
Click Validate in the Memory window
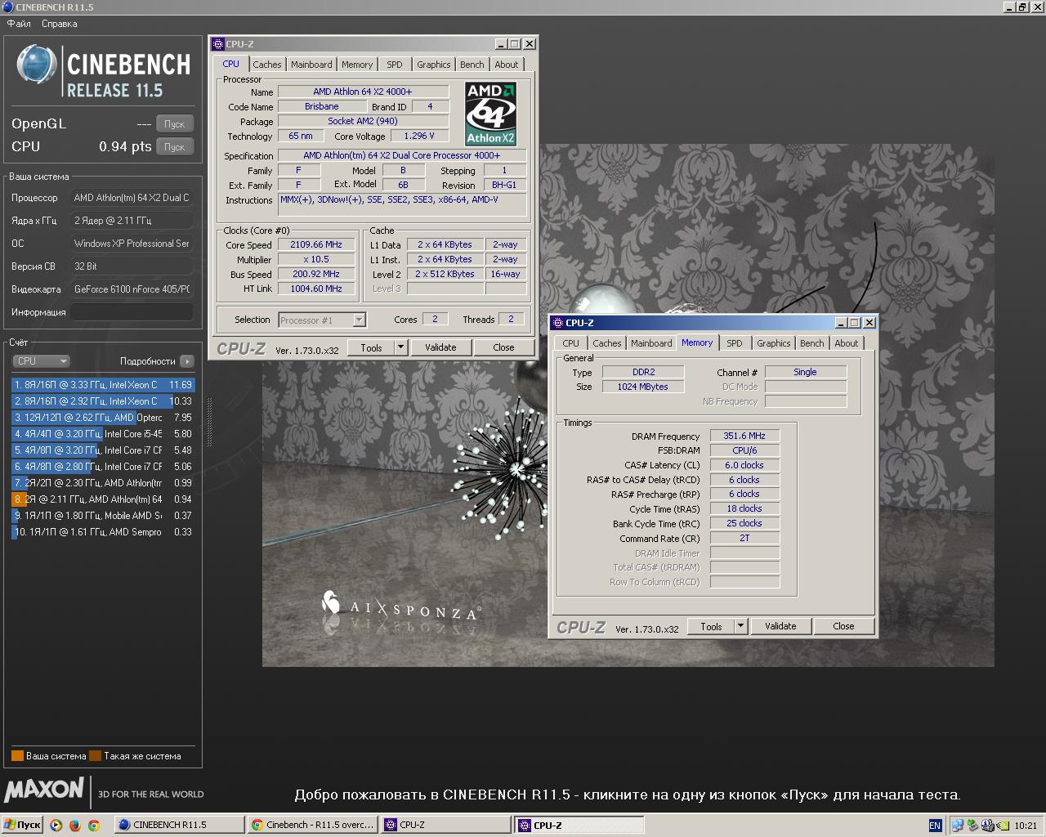[x=780, y=626]
